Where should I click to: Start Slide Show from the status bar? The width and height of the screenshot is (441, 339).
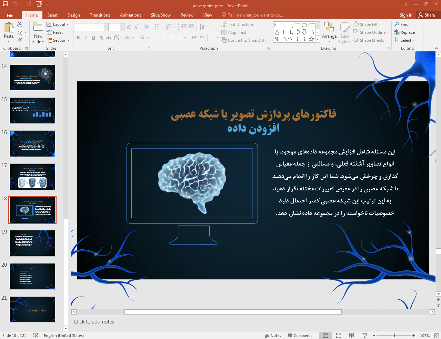tap(364, 336)
